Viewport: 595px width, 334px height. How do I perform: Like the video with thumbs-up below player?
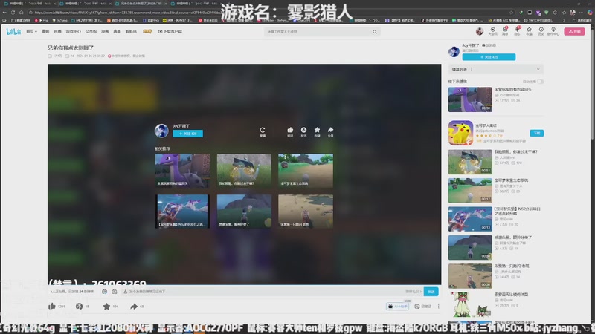point(52,306)
